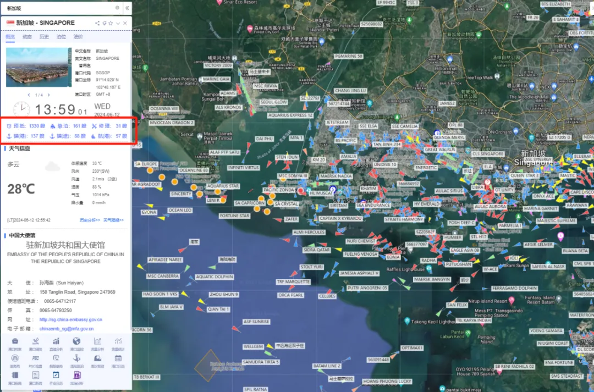
Task: Click the star favorite icon for Singapore port
Action: click(111, 23)
